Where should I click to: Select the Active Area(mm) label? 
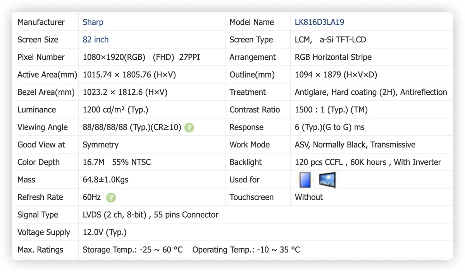[47, 74]
